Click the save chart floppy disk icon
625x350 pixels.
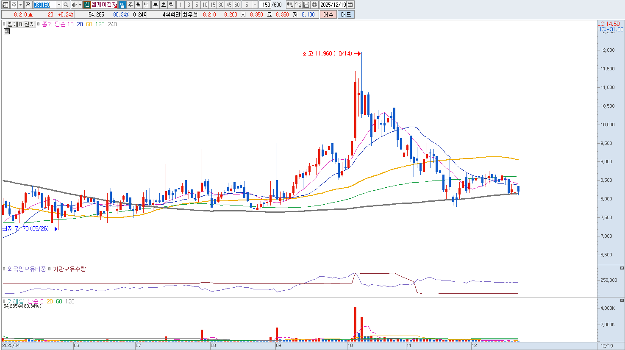tap(306, 5)
